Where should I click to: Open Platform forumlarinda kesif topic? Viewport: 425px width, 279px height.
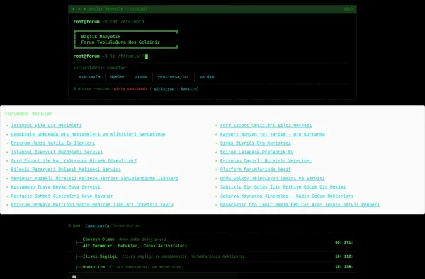point(255,170)
